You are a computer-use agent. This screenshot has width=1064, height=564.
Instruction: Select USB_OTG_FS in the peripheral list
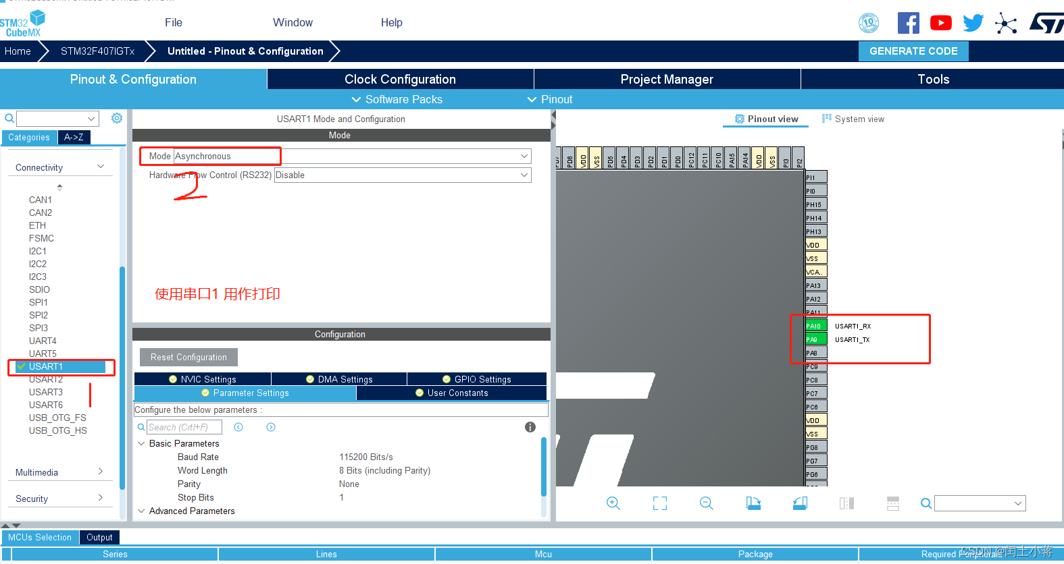click(x=57, y=418)
